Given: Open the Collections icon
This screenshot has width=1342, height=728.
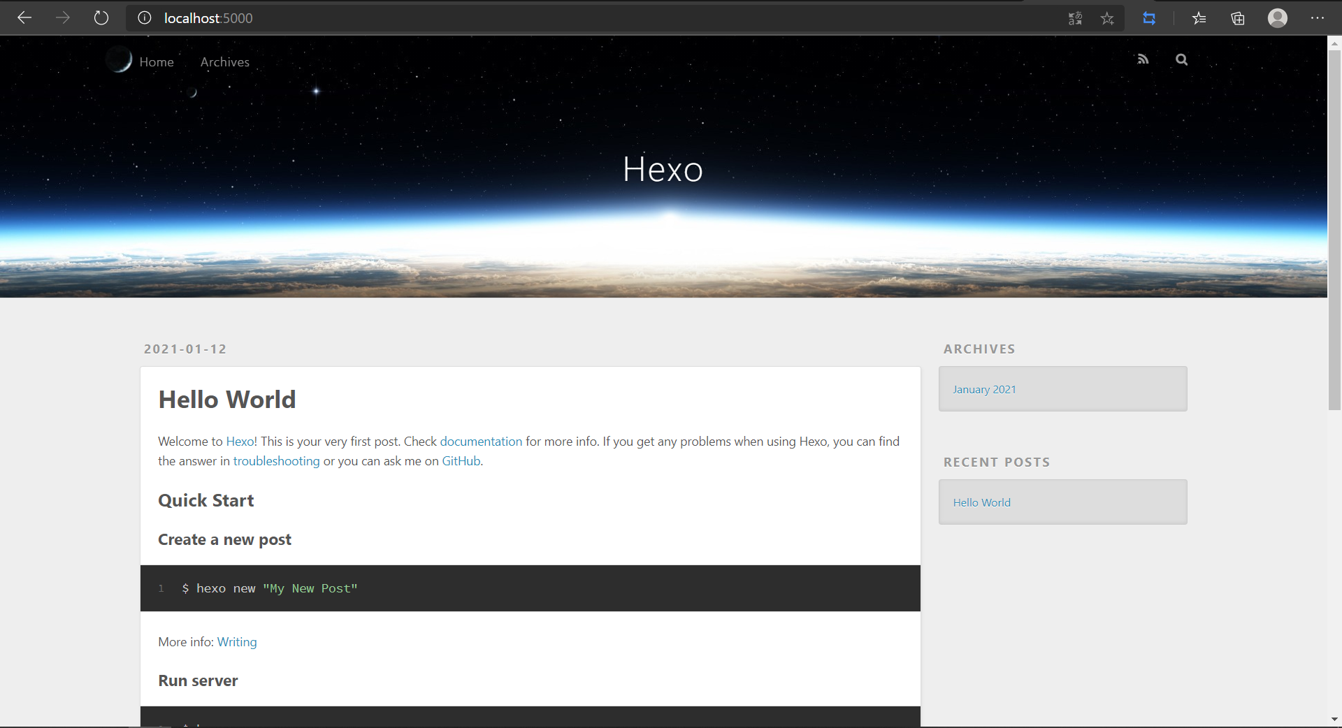Looking at the screenshot, I should [x=1238, y=18].
